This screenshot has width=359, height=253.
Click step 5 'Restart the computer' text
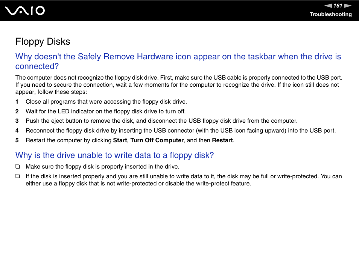click(x=130, y=140)
